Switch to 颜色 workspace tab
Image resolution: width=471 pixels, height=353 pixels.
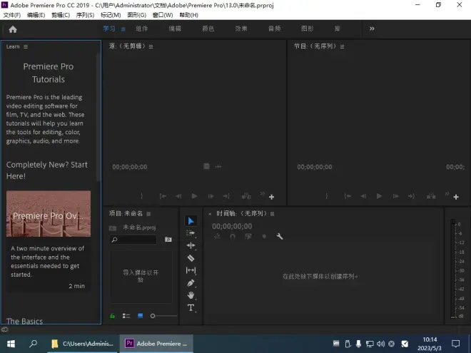(208, 29)
